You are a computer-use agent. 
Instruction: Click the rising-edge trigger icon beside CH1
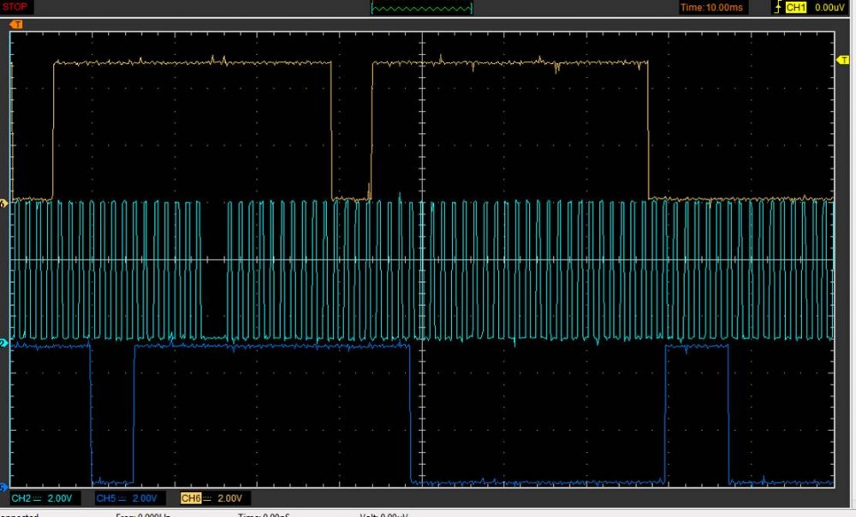(776, 8)
